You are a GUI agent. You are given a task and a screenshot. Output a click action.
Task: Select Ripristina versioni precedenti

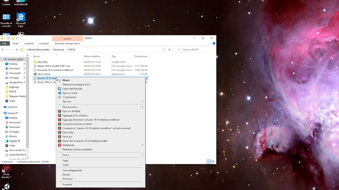[77, 149]
